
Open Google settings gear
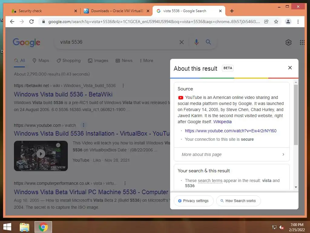289,42
